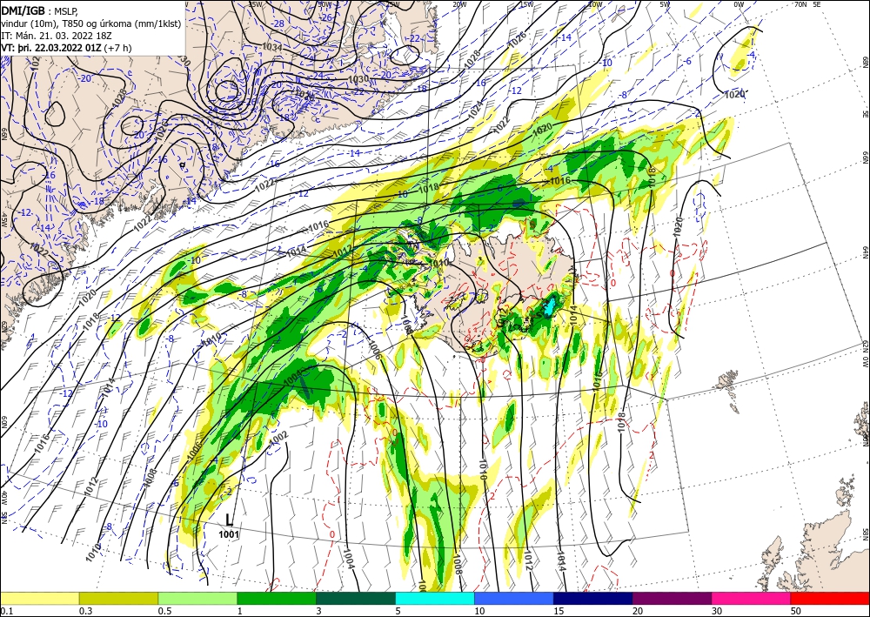Select the light green 0.5–1 mm legend swatch
The image size is (870, 617).
coord(197,598)
